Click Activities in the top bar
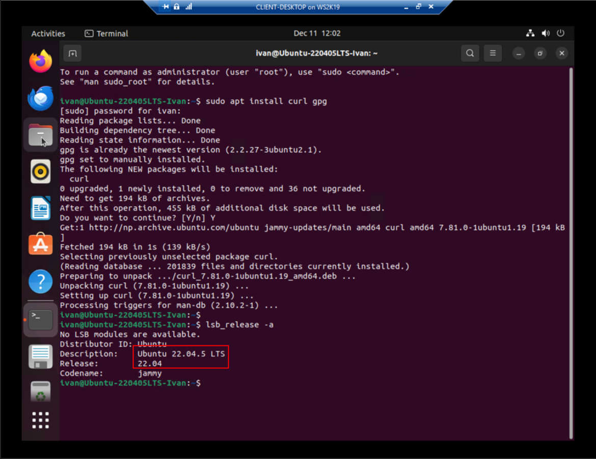This screenshot has height=459, width=596. [x=48, y=33]
